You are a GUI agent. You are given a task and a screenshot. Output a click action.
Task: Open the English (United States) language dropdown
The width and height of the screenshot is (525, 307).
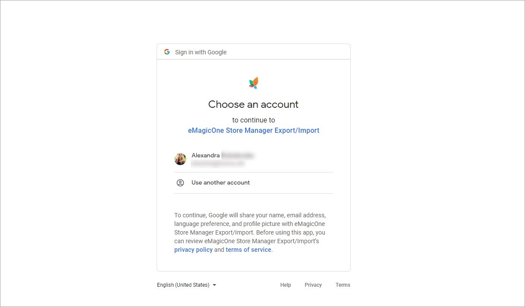coord(183,285)
